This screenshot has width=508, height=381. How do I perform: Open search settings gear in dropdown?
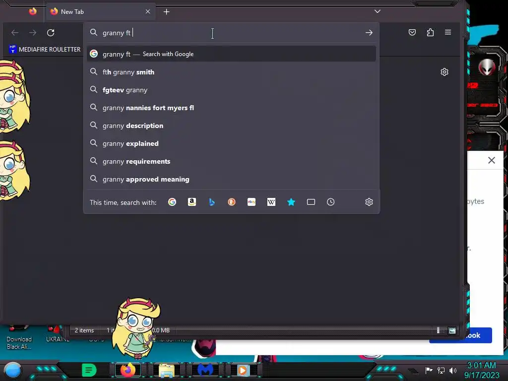[x=369, y=202]
